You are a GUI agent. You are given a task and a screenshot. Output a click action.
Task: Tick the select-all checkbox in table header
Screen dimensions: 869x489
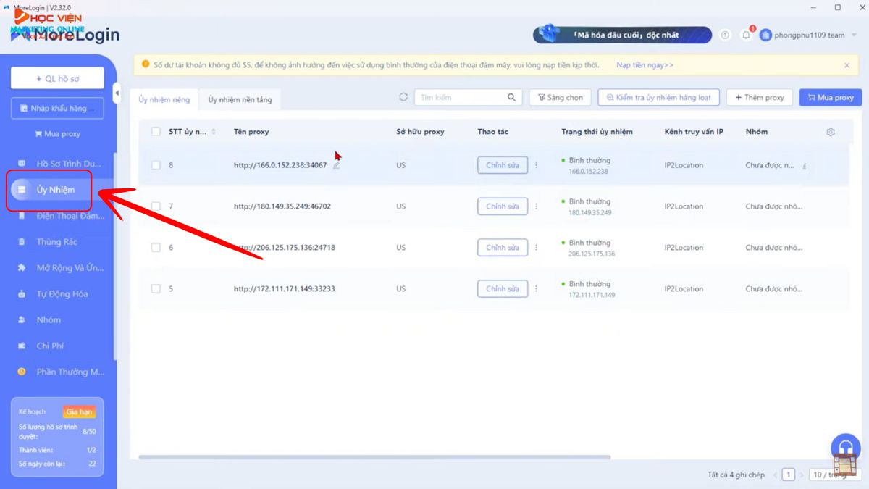(x=156, y=132)
